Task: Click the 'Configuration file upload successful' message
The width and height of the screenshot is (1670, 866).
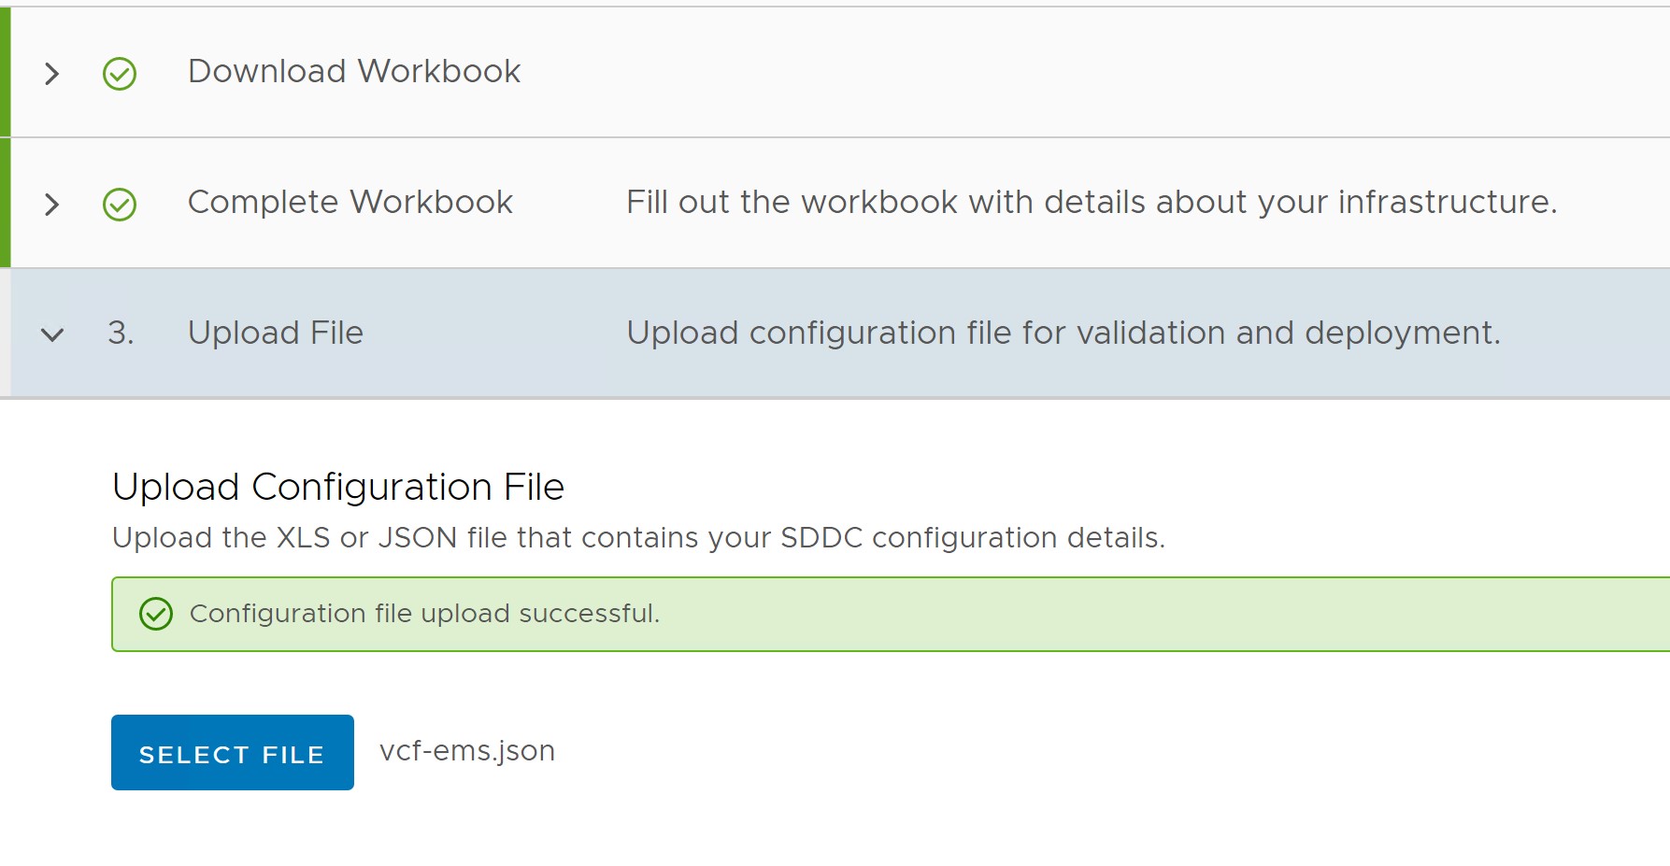Action: 424,614
